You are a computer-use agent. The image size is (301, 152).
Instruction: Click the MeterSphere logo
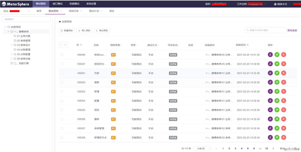15,4
